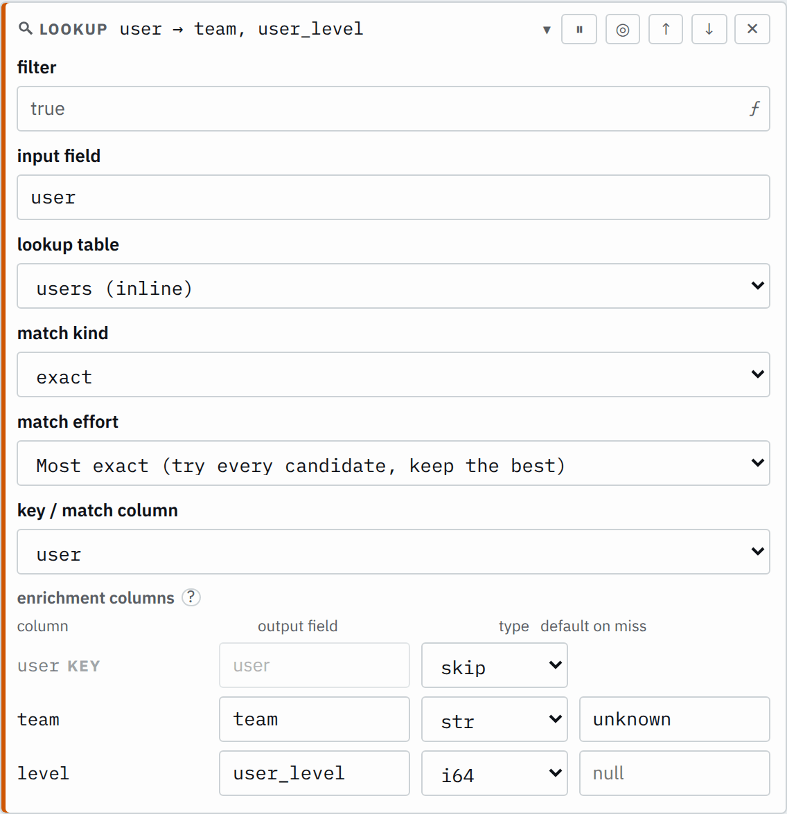Click the disabled user output field
The height and width of the screenshot is (814, 787).
[315, 666]
